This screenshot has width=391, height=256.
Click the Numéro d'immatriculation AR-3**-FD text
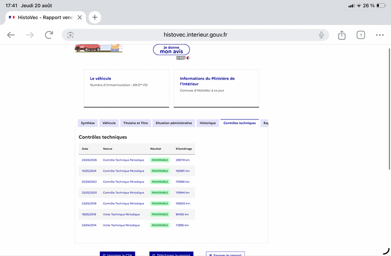pyautogui.click(x=119, y=85)
